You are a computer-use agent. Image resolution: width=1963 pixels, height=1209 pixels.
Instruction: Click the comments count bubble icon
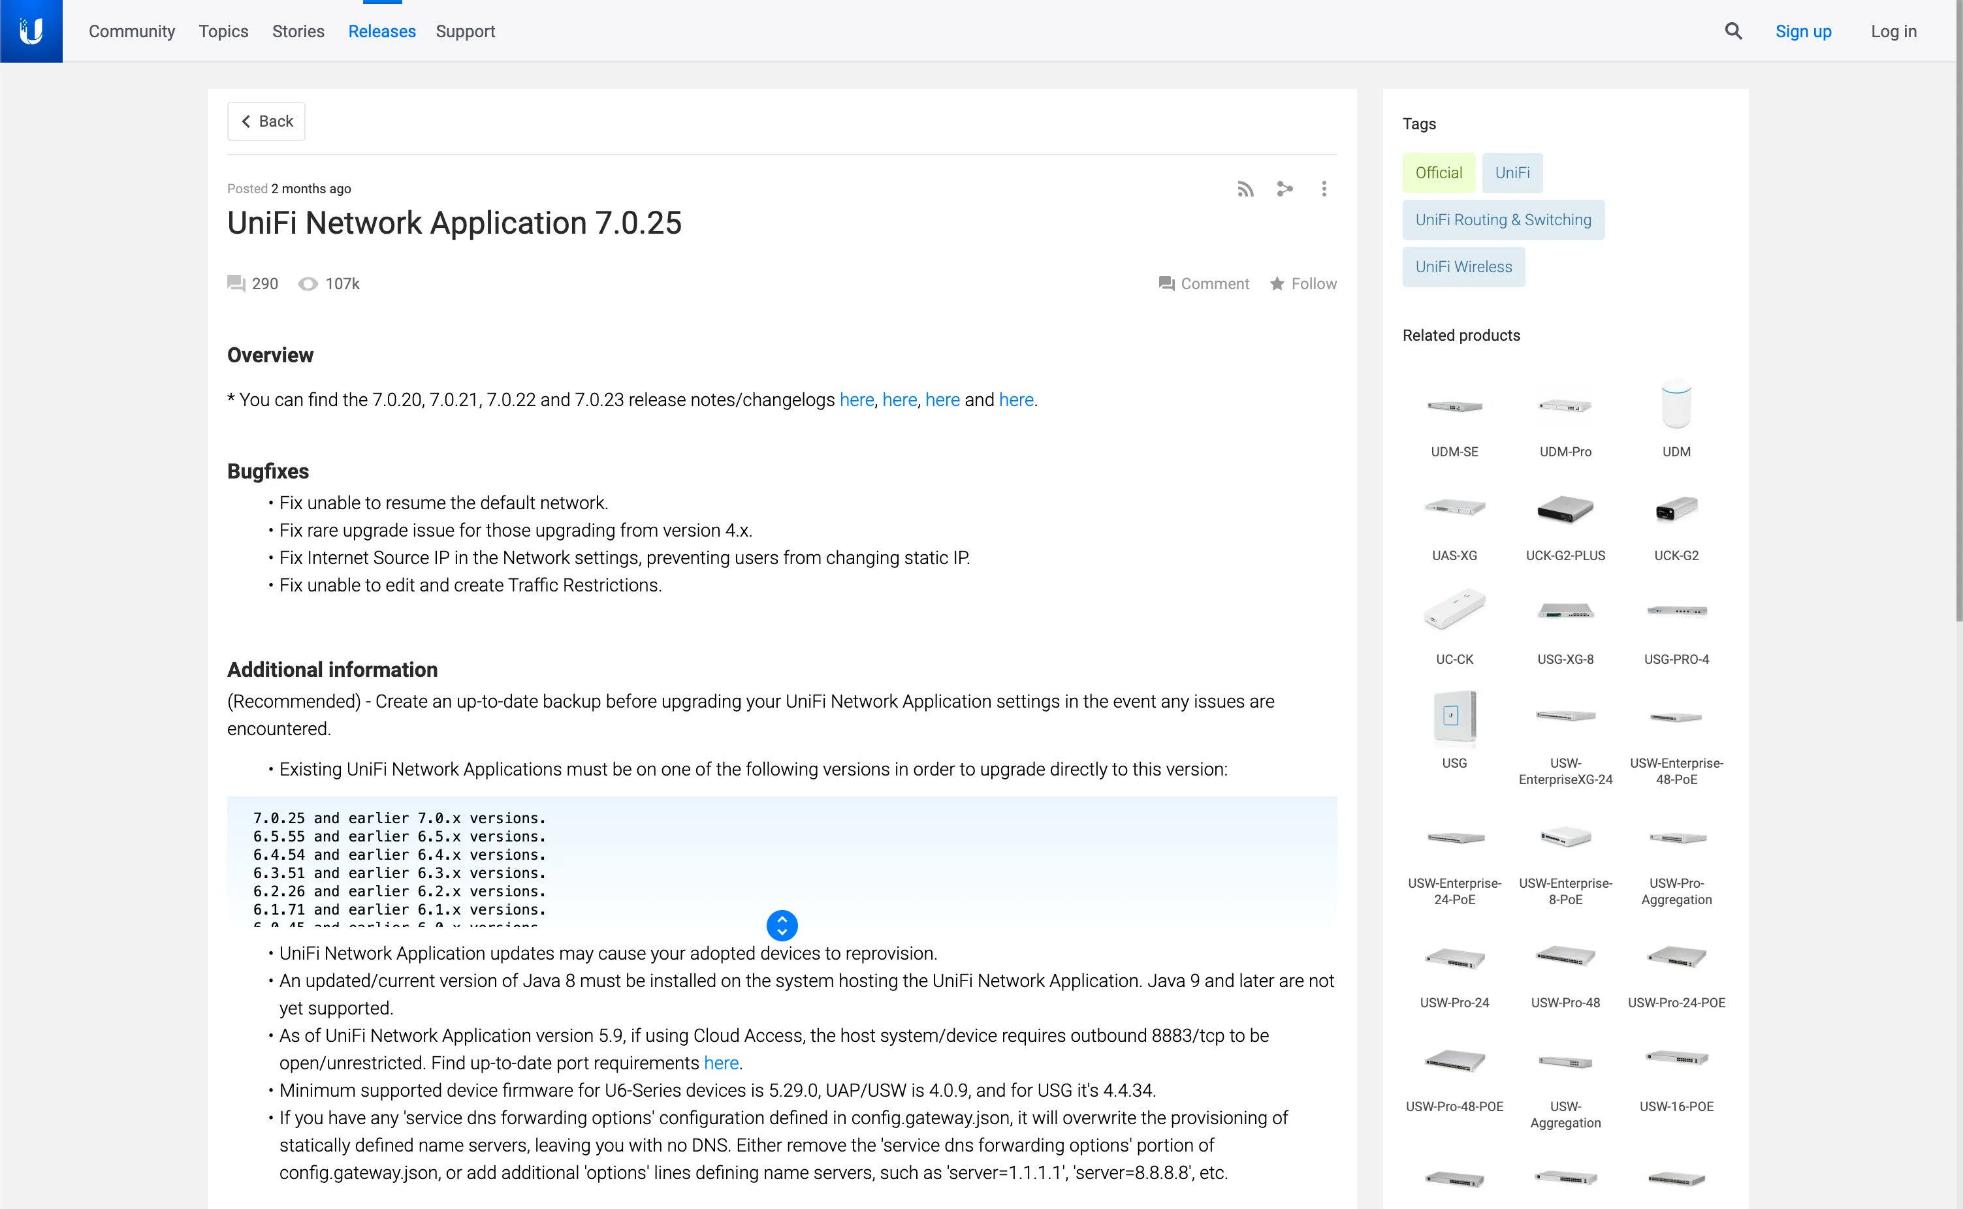[236, 284]
